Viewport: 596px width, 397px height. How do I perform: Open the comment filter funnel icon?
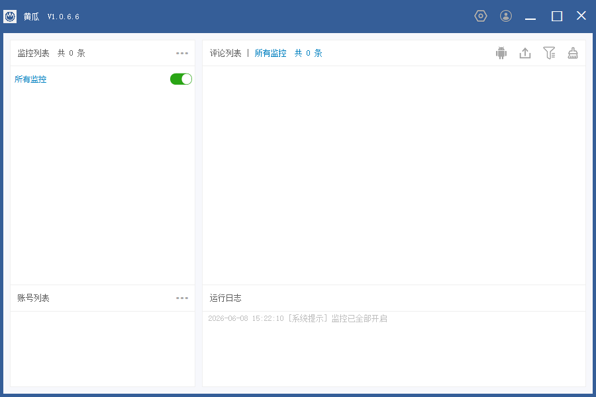point(549,53)
